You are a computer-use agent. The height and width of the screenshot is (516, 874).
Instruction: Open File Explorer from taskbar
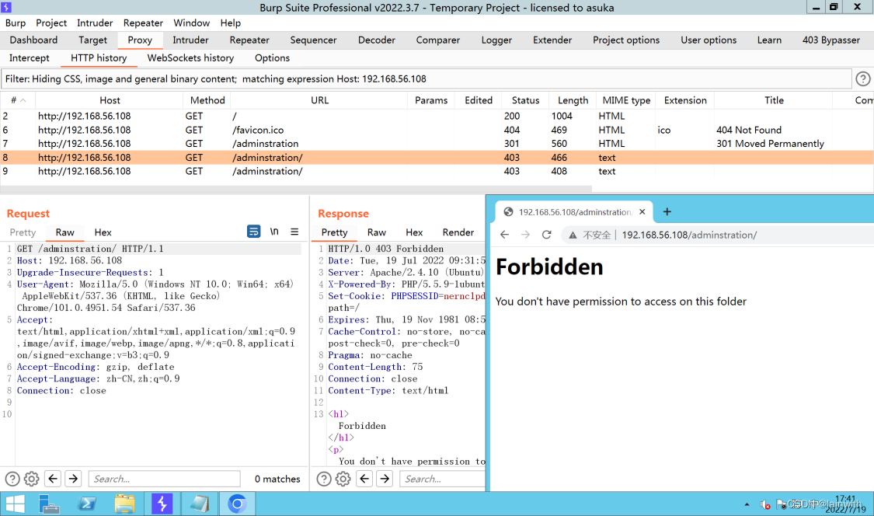point(124,504)
